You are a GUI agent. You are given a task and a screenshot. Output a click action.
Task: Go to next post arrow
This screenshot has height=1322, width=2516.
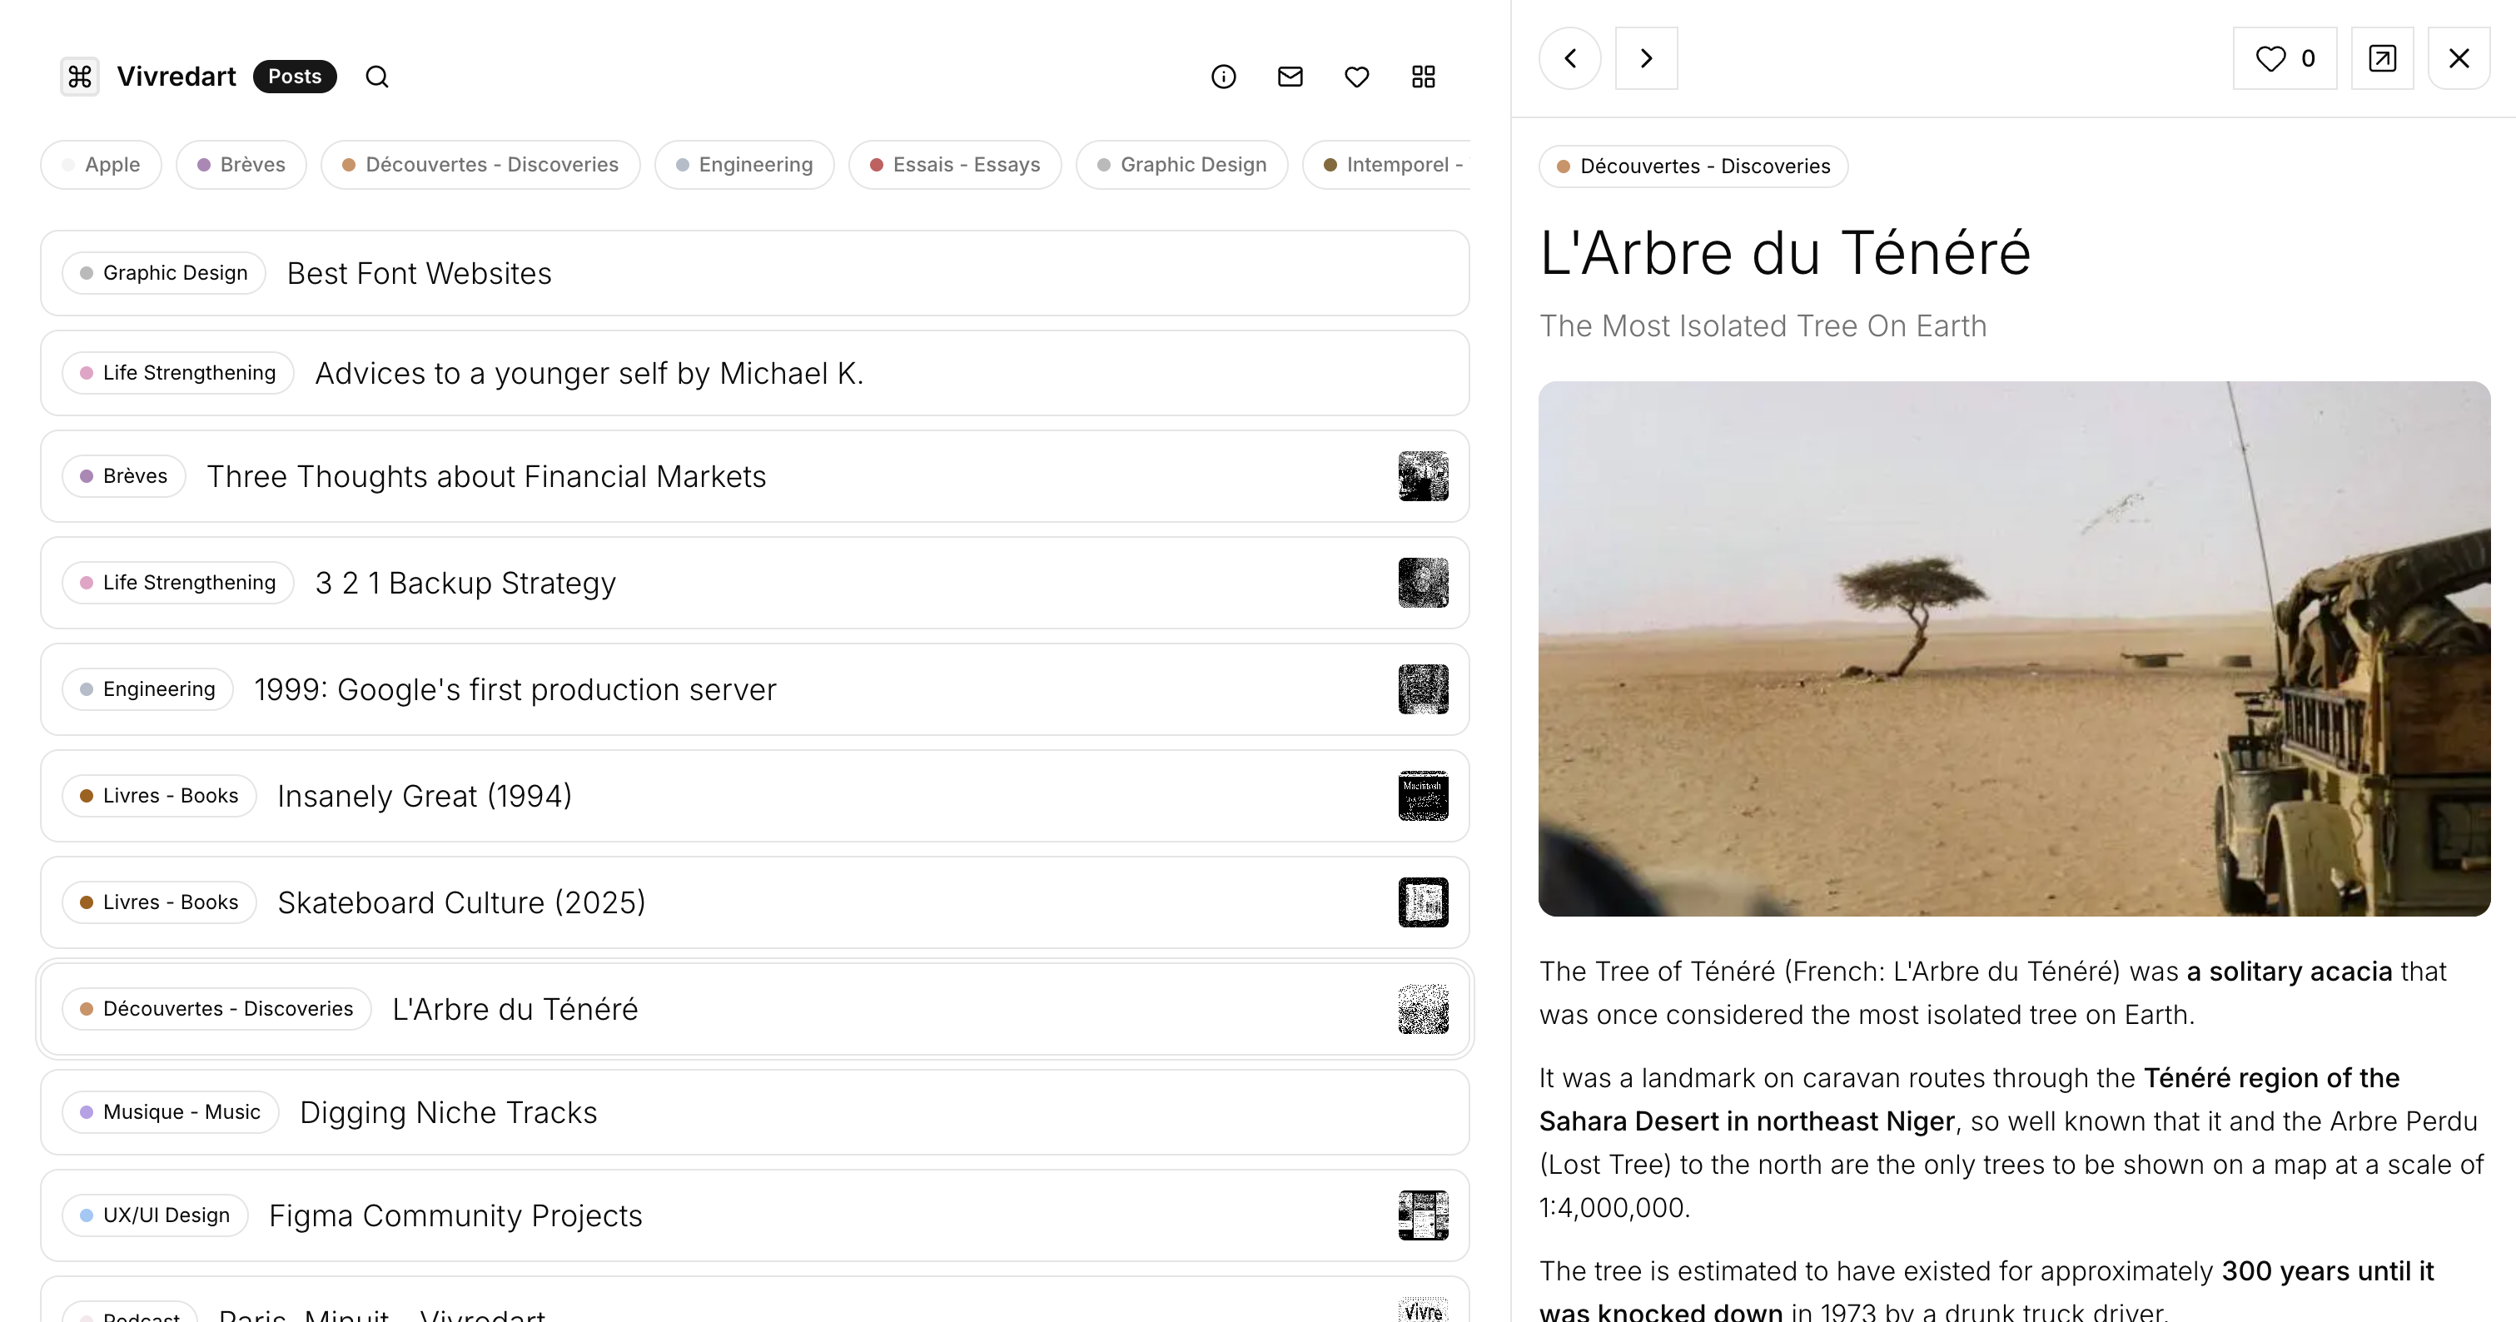point(1646,58)
